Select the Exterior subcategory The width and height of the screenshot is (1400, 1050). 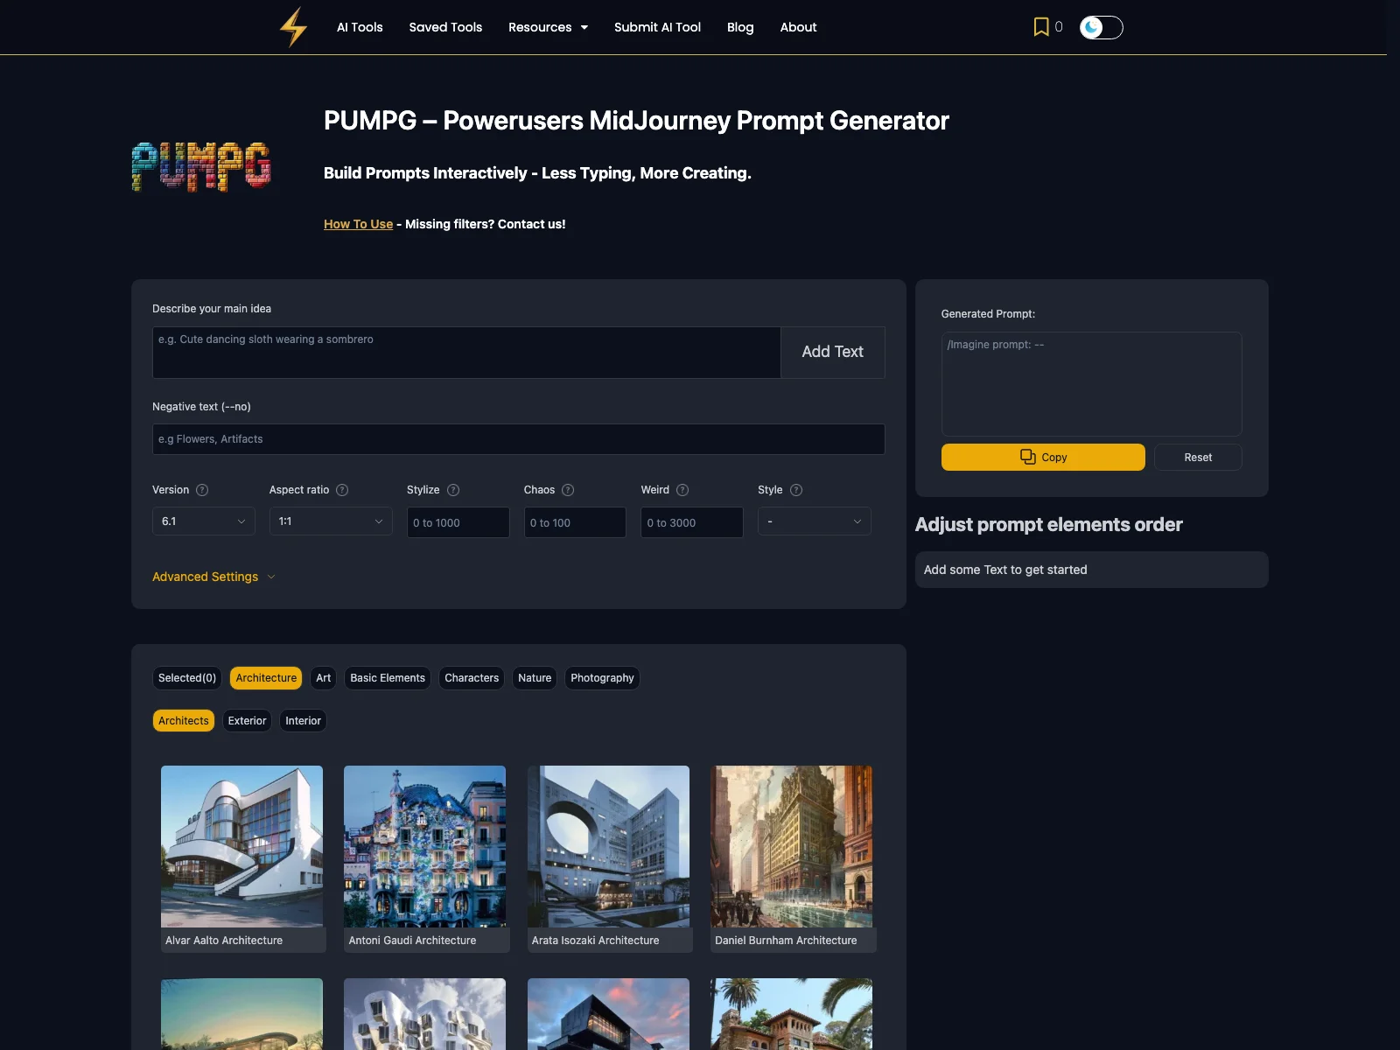coord(248,721)
